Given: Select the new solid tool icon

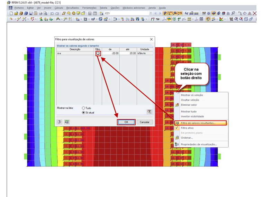Looking at the screenshot, I should 101,19.
